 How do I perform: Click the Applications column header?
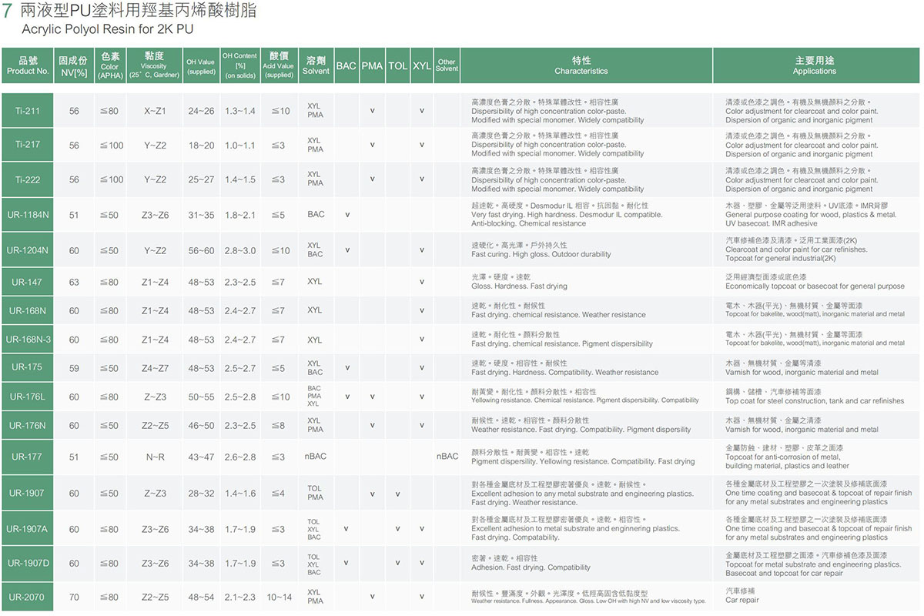click(815, 65)
